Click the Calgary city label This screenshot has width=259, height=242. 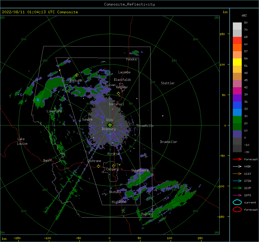(112, 169)
